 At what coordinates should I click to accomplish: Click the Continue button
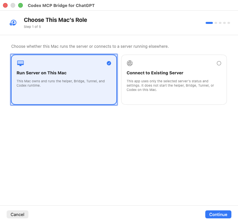click(x=218, y=214)
